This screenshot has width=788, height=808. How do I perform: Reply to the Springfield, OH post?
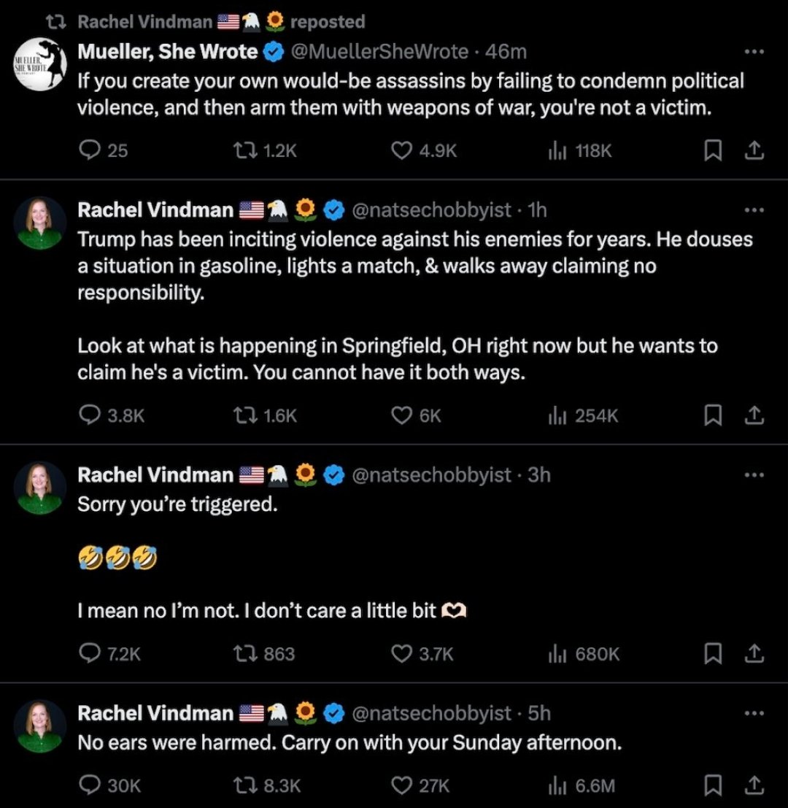click(x=89, y=415)
